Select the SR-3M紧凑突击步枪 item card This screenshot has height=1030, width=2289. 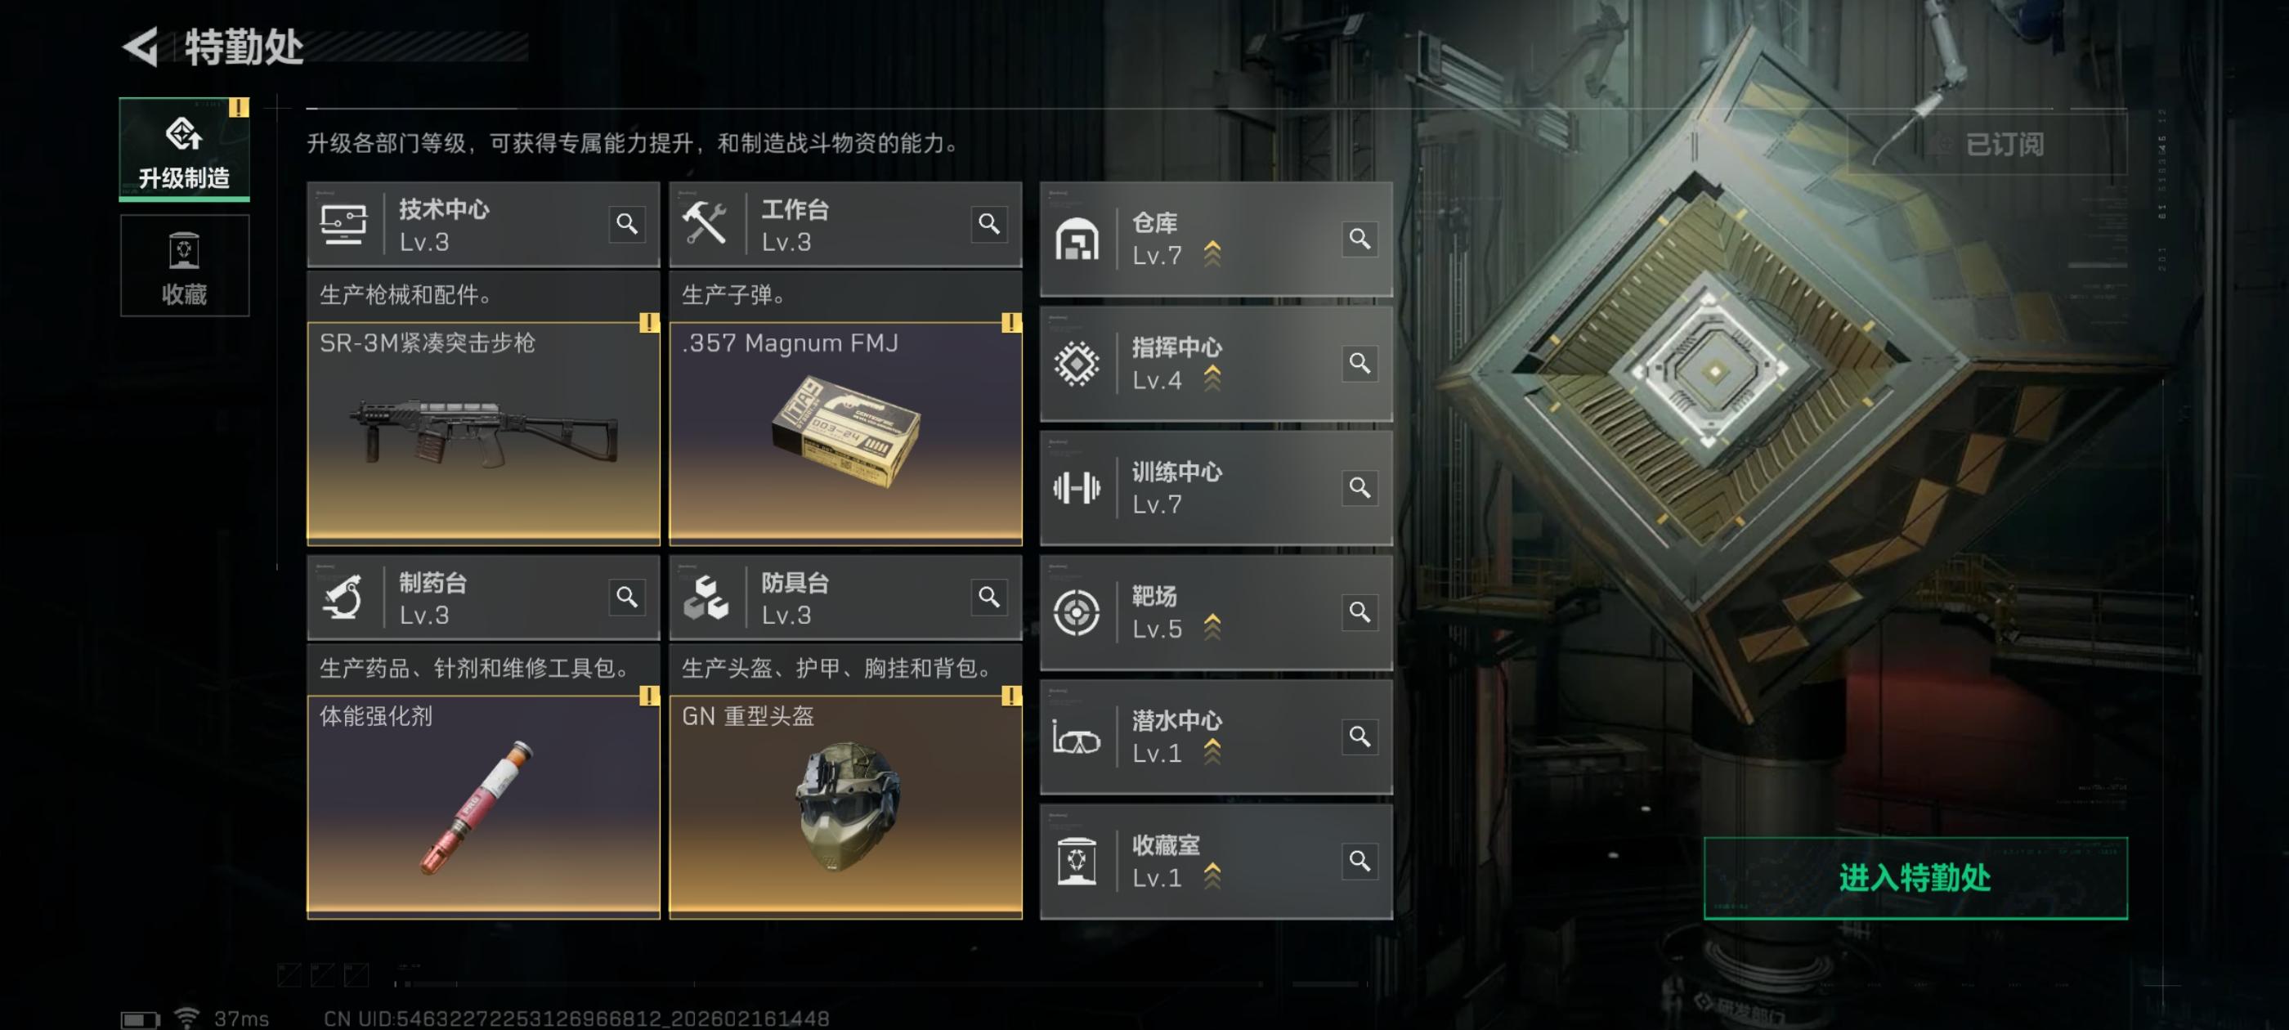[x=483, y=432]
